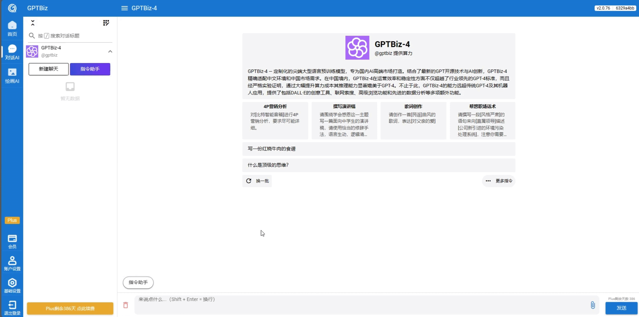Click the 新建聊天 new chat button
The image size is (639, 317).
[48, 69]
